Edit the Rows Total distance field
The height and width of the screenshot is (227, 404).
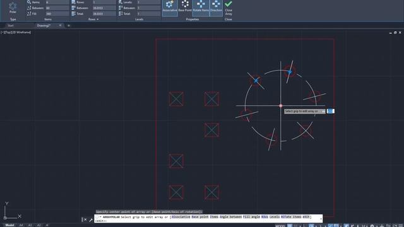(104, 14)
